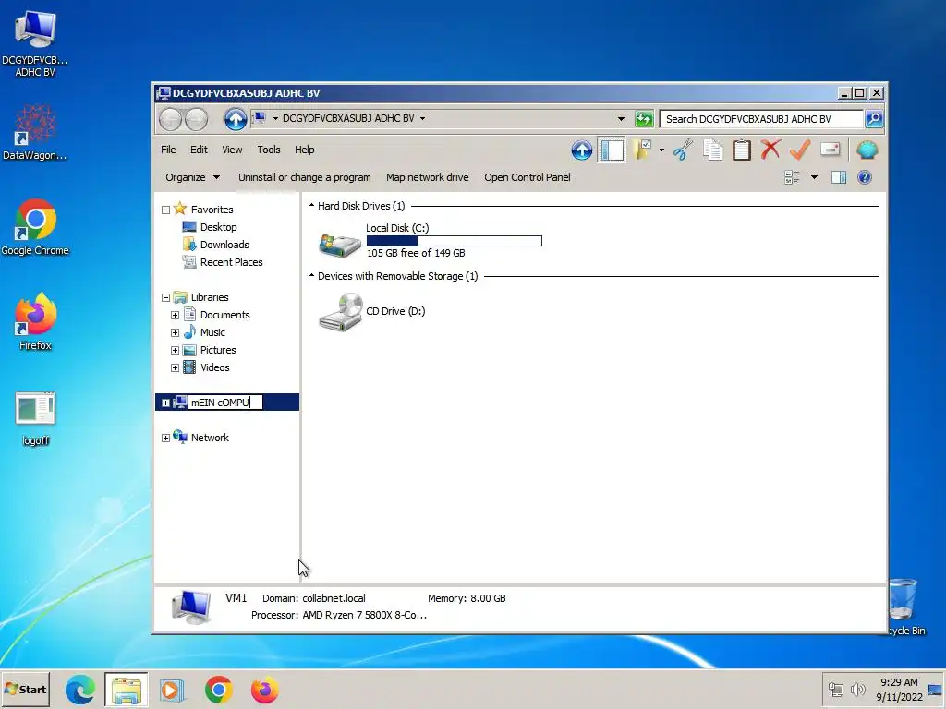Click the Up one level toolbar icon
946x709 pixels.
tap(582, 150)
